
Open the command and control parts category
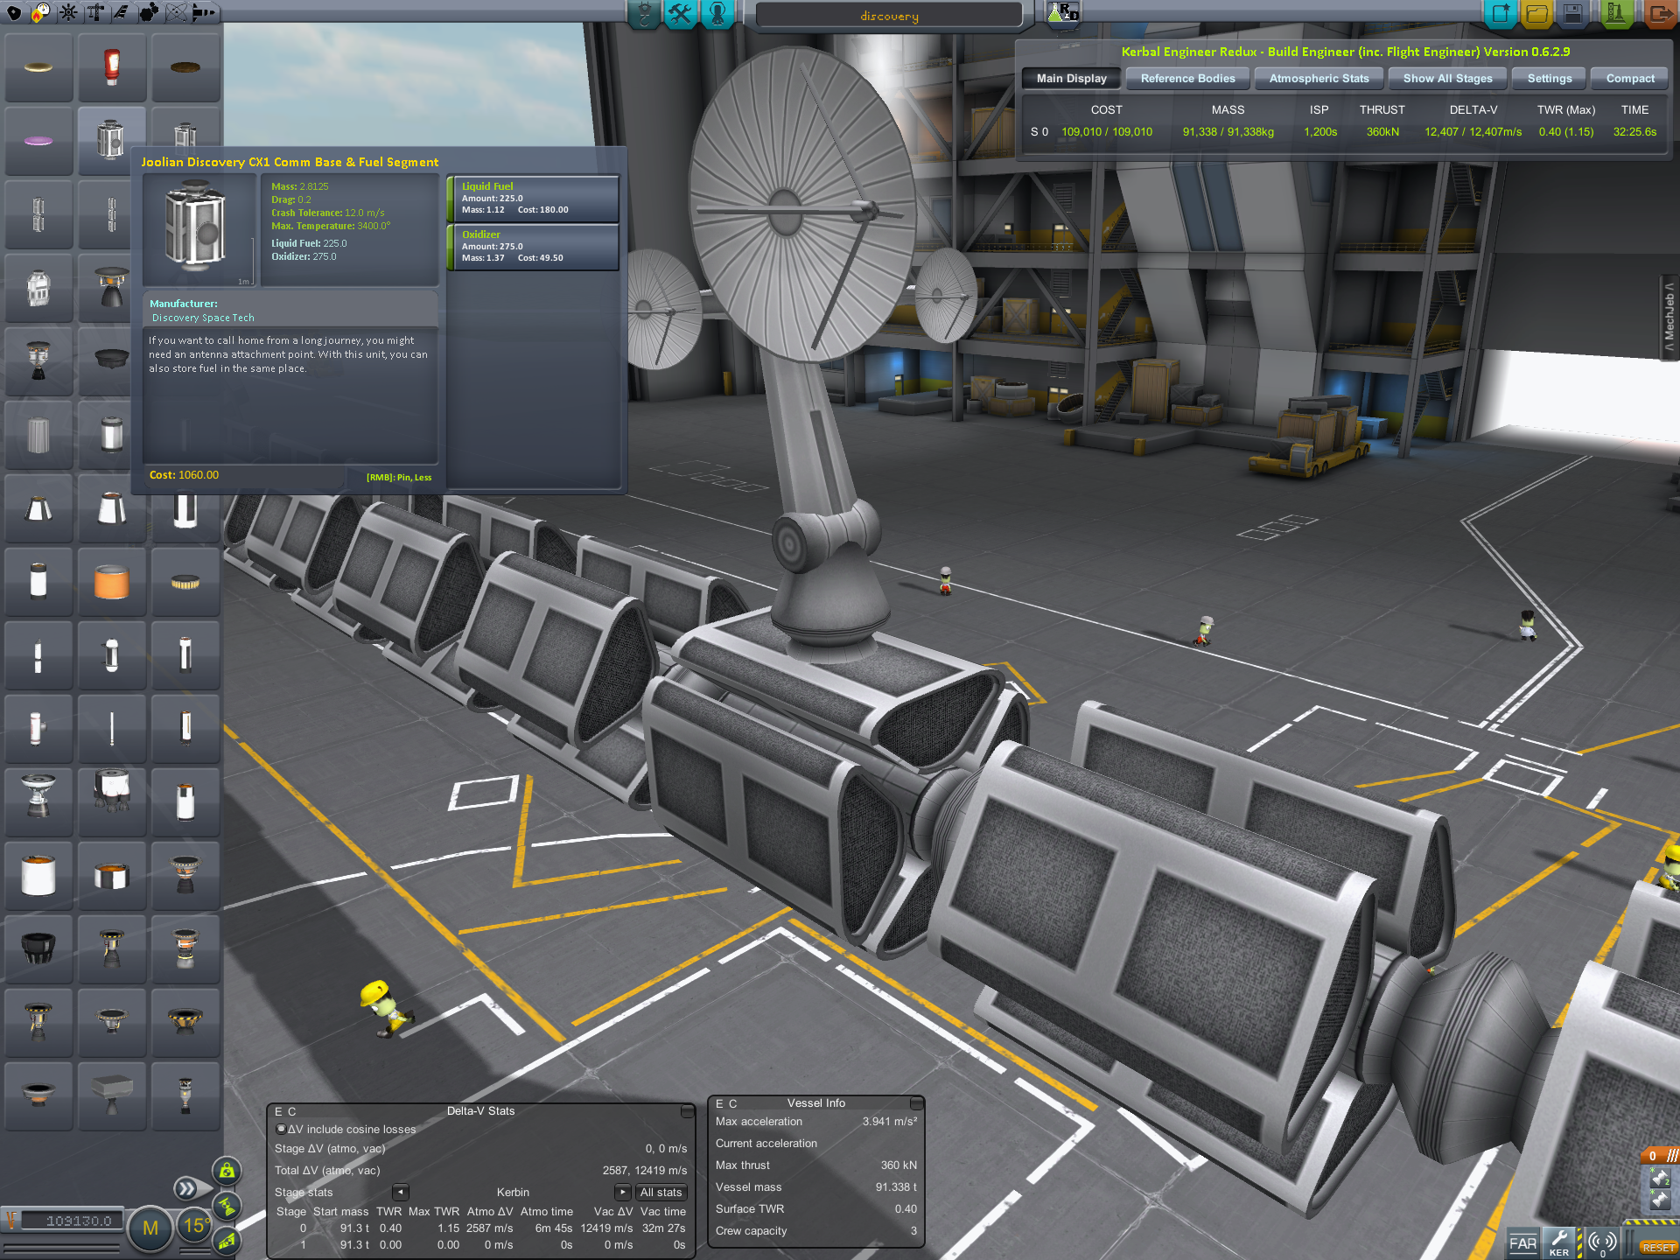(68, 12)
